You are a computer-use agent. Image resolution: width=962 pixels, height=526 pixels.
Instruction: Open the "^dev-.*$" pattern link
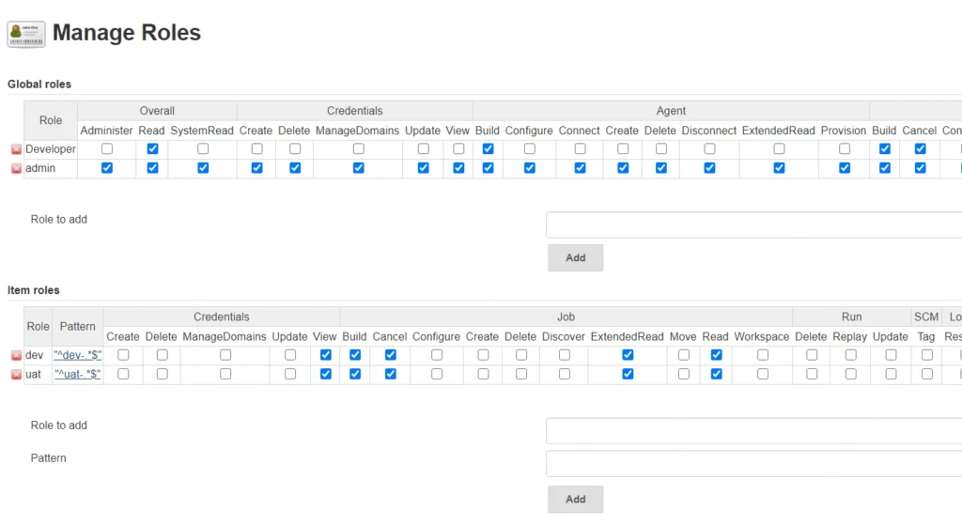[77, 355]
